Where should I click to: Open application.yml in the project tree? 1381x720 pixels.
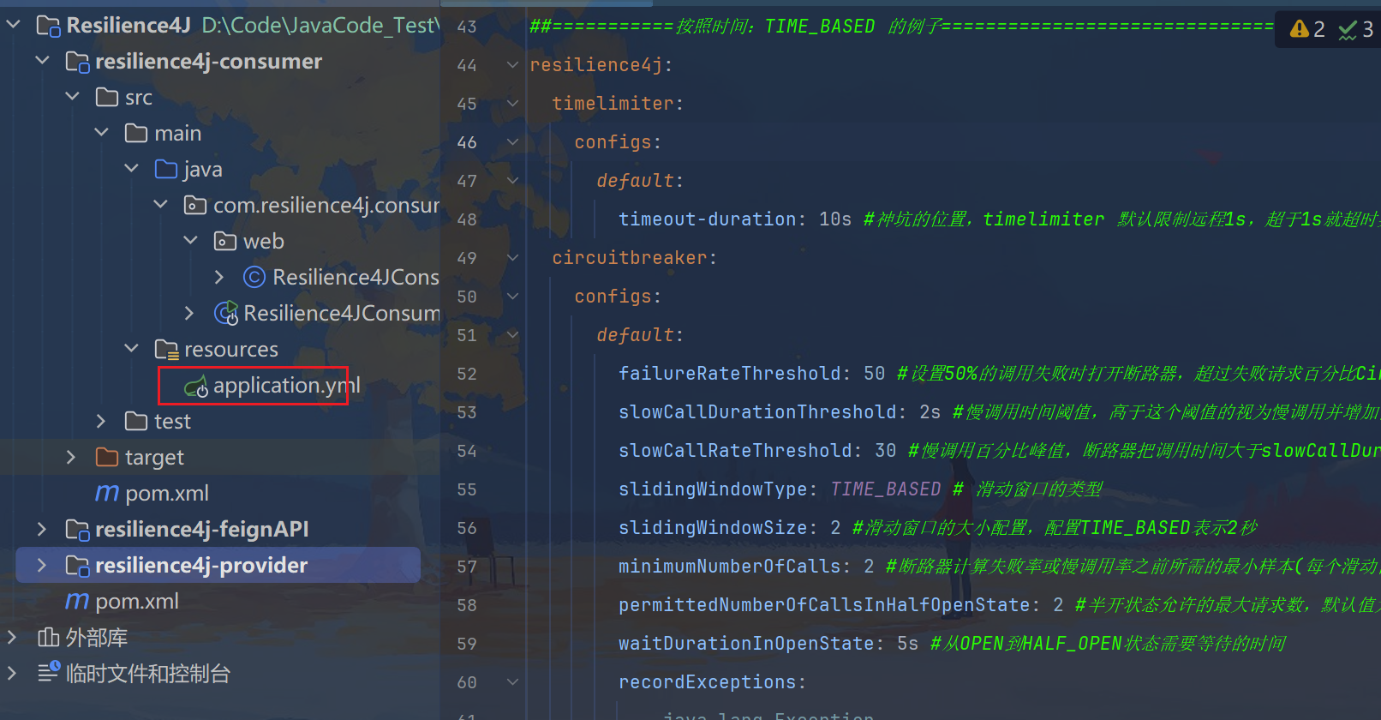pos(287,386)
